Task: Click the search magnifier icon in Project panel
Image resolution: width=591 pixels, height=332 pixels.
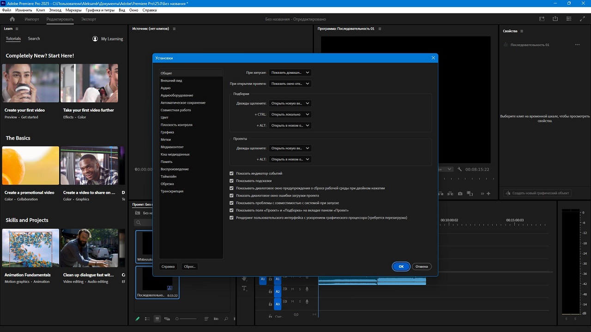Action: click(226, 319)
